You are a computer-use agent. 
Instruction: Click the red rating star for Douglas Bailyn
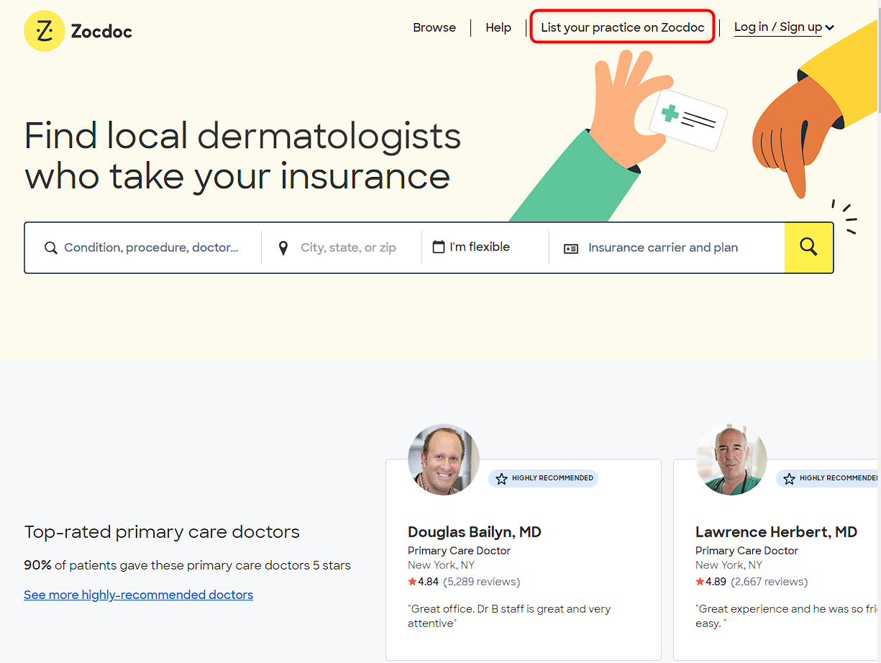pyautogui.click(x=412, y=582)
